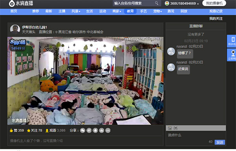Follow the channel with star 关注
The height and width of the screenshot is (151, 236).
(x=35, y=131)
